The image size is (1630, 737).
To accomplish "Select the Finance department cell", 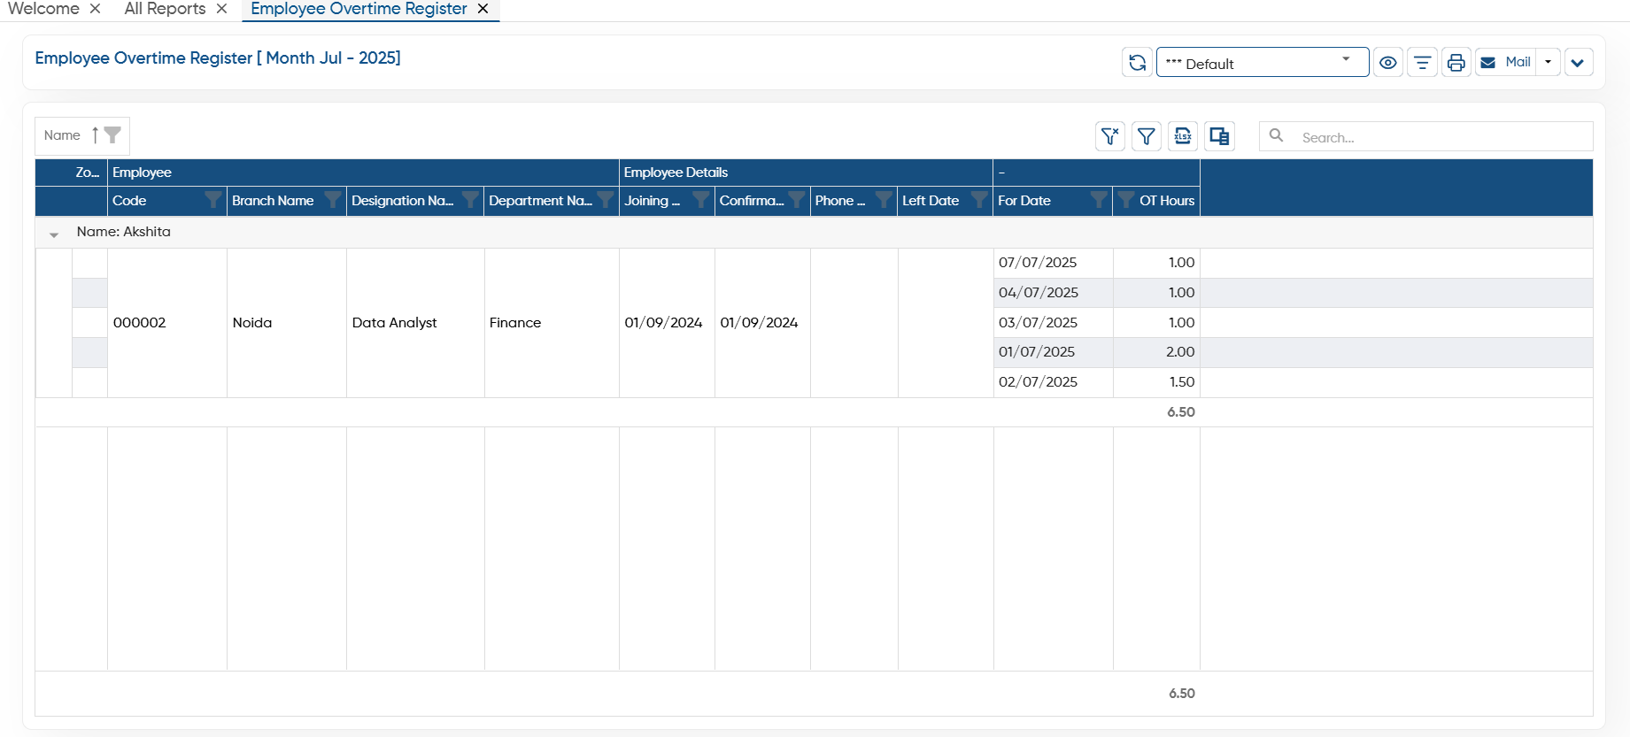I will 552,323.
